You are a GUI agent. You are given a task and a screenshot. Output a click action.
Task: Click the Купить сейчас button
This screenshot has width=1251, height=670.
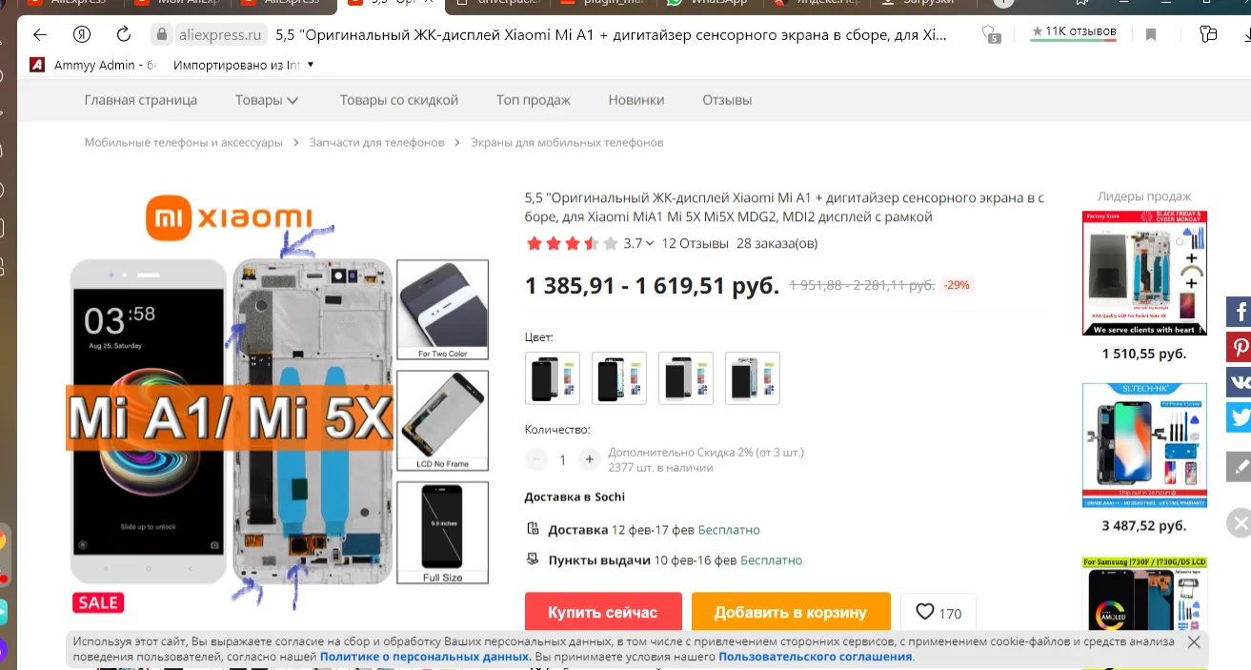coord(603,612)
